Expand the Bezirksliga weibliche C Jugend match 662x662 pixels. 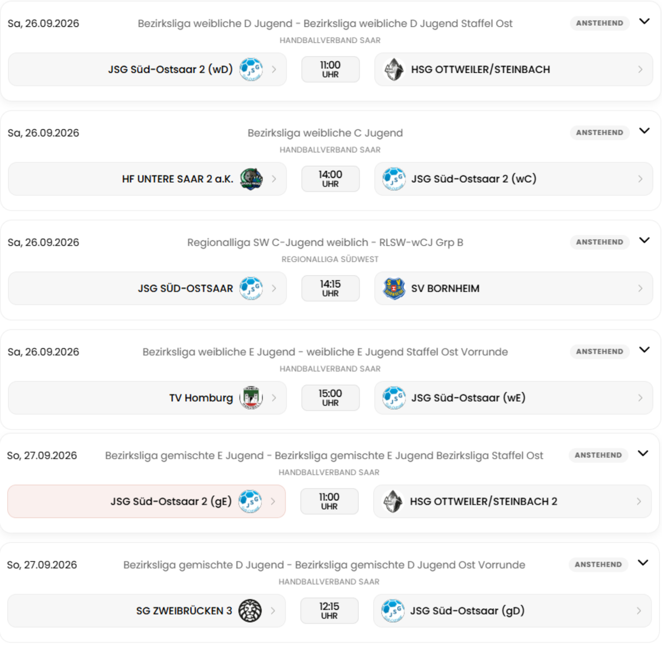point(644,131)
